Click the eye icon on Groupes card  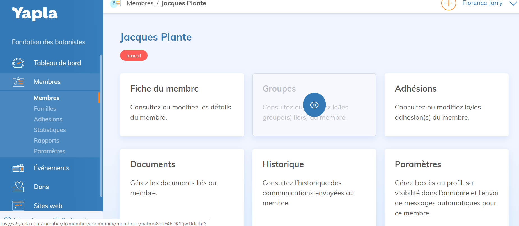click(x=314, y=105)
